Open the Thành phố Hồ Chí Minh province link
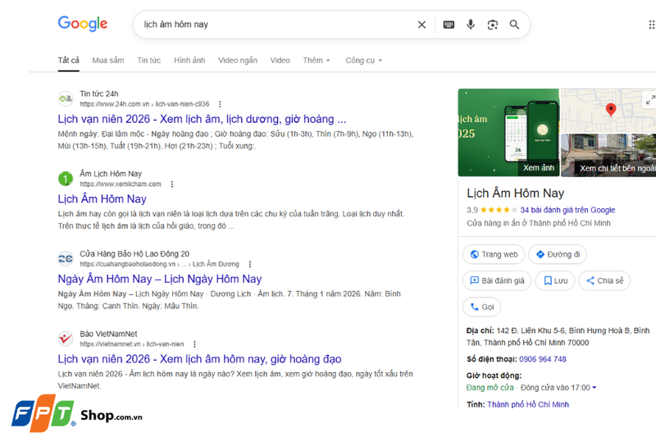This screenshot has width=656, height=437. [x=528, y=404]
